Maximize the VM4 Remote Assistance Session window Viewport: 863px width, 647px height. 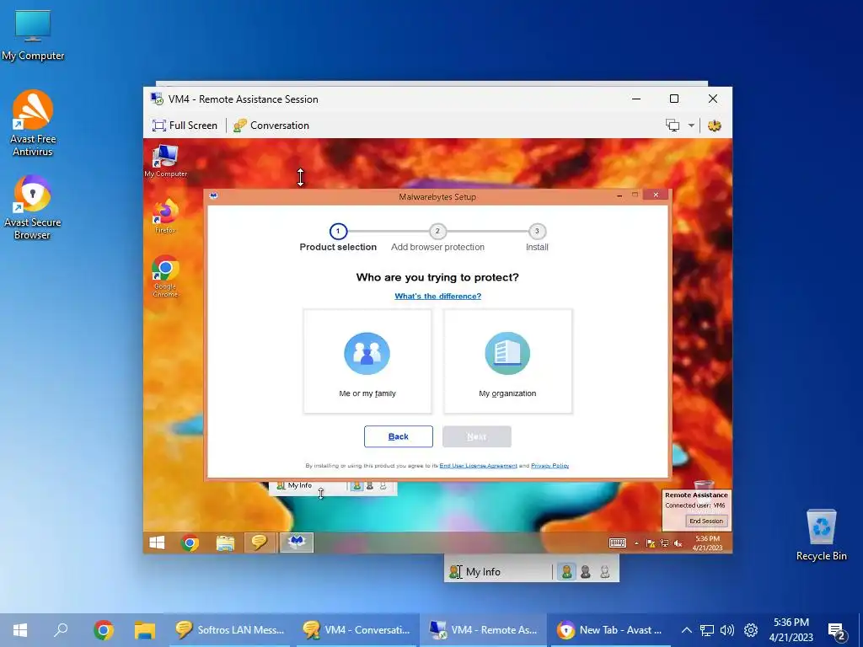[x=674, y=99]
